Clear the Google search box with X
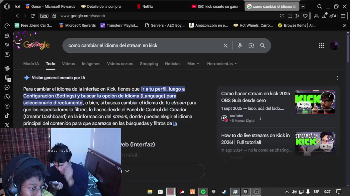 pyautogui.click(x=226, y=45)
